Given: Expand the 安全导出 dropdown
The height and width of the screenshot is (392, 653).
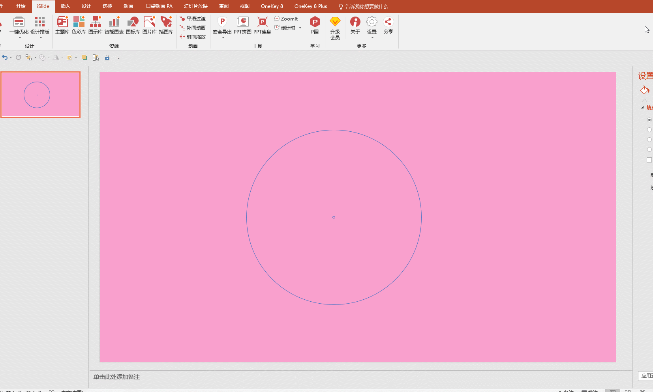Looking at the screenshot, I should click(x=223, y=37).
